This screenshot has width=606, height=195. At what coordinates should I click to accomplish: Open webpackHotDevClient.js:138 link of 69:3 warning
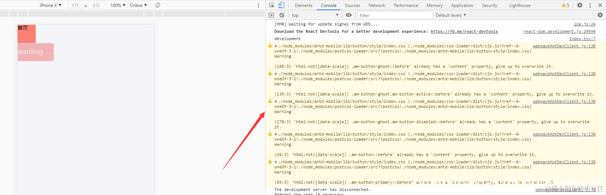[x=564, y=162]
